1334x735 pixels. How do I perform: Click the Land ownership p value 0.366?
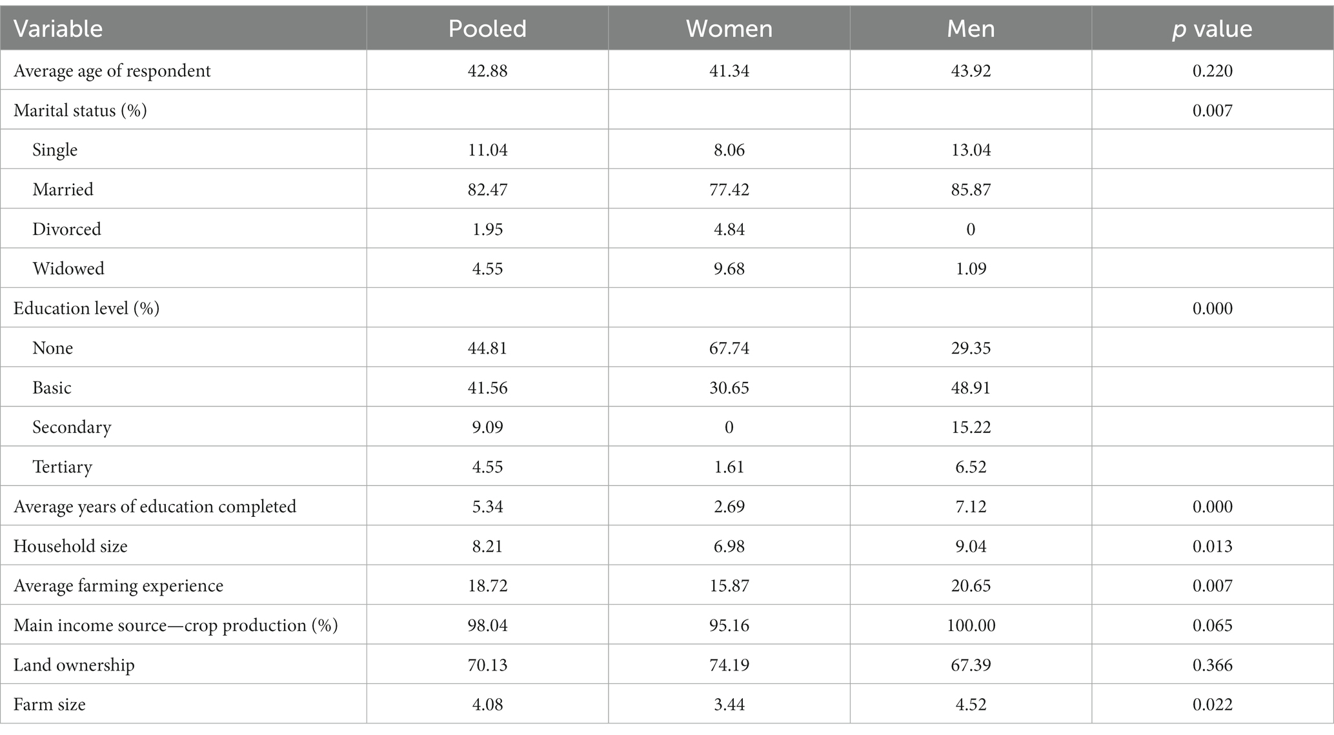pos(1212,665)
